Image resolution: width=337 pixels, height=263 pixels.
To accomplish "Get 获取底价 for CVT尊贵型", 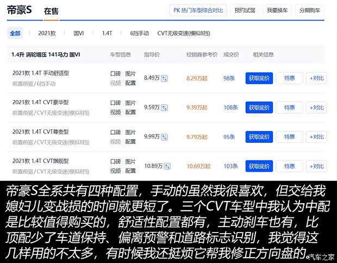I will (259, 137).
